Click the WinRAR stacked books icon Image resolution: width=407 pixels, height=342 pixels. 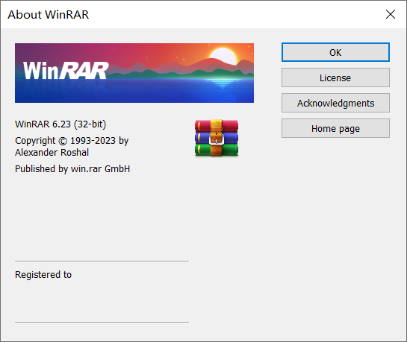coord(217,138)
